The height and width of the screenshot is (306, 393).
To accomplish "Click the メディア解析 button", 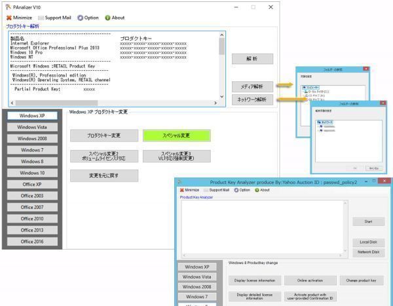I will (252, 86).
